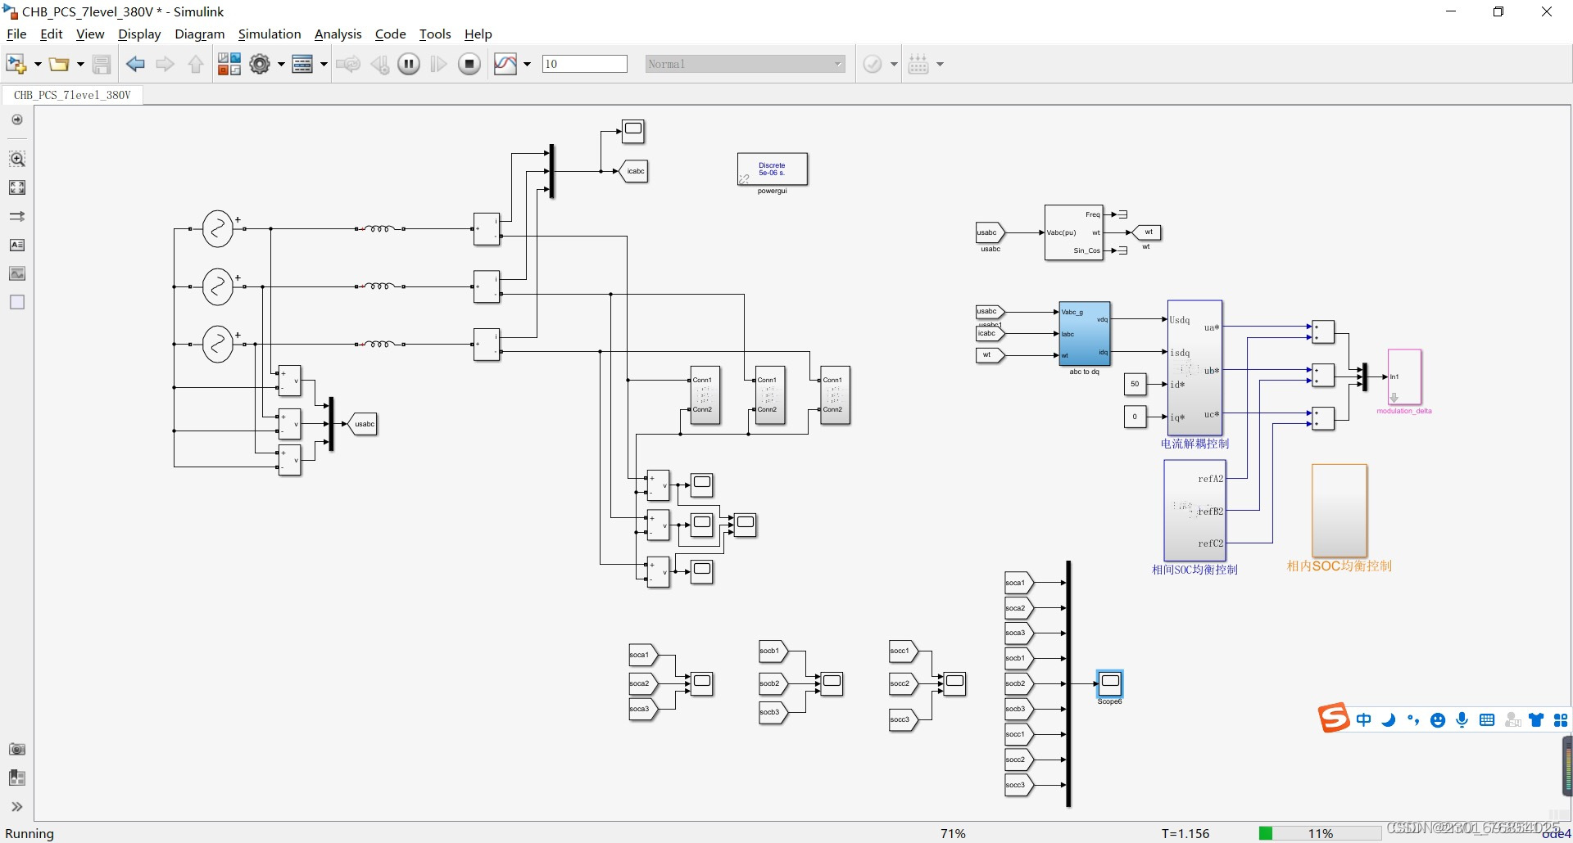Select the 电流解耦控制 subsystem block
This screenshot has height=843, width=1573.
pyautogui.click(x=1194, y=367)
